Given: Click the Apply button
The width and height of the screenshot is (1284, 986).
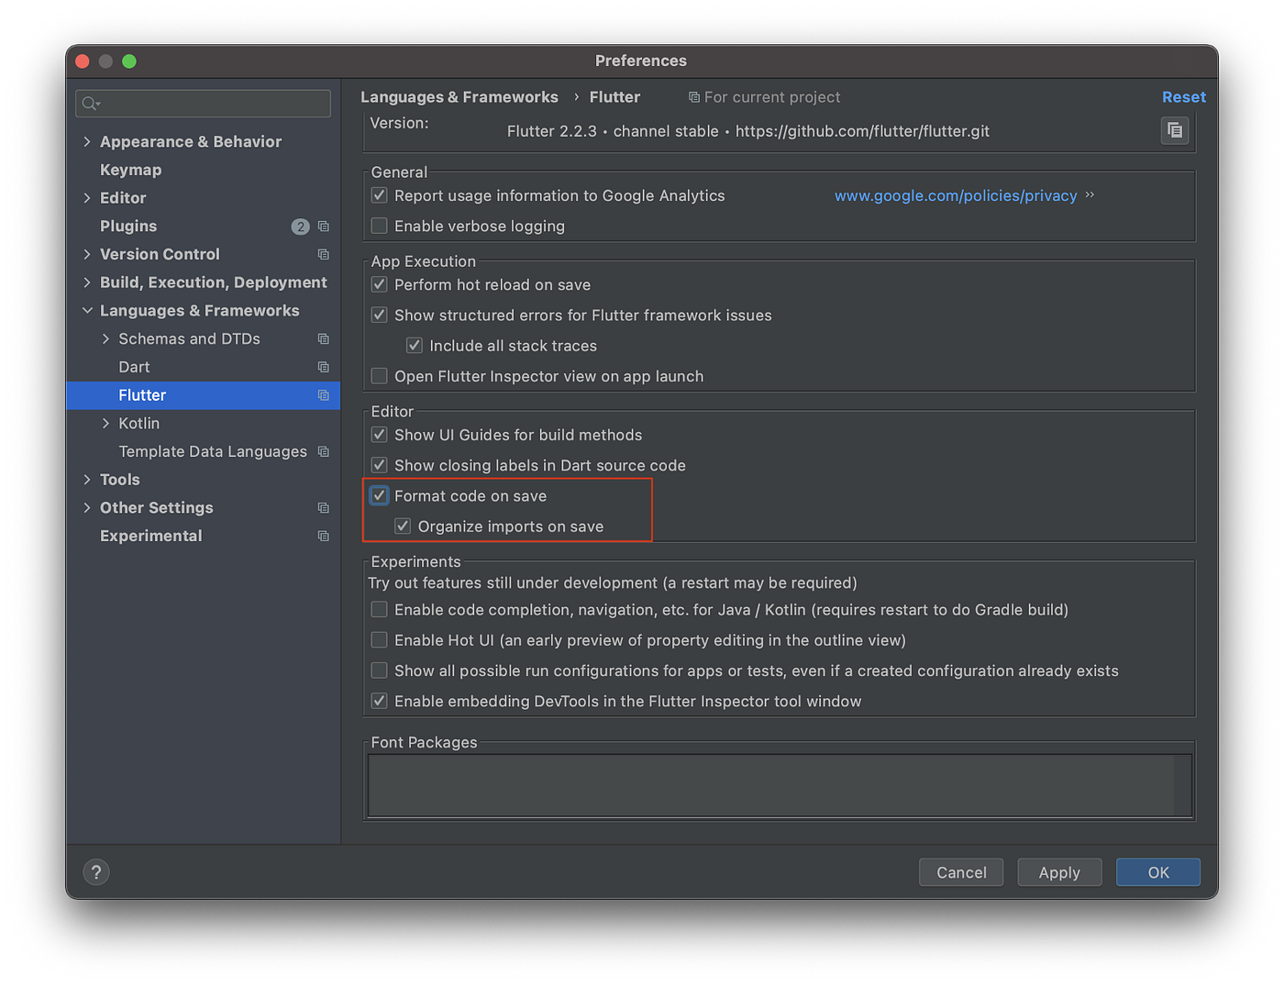Looking at the screenshot, I should tap(1059, 872).
